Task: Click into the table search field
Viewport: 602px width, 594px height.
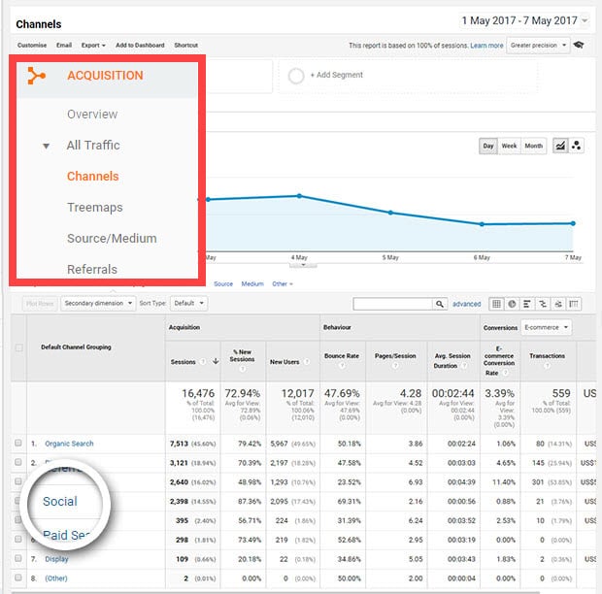Action: click(391, 304)
